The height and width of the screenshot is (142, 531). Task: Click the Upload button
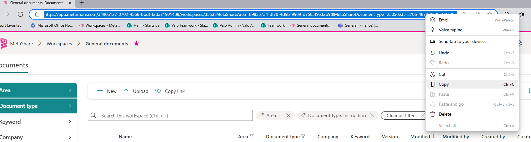tap(136, 91)
